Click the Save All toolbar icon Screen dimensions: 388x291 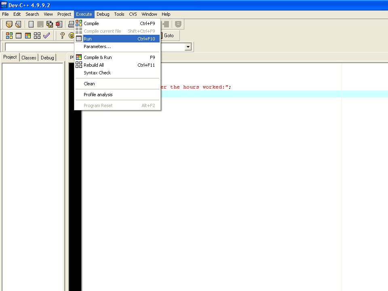(x=49, y=24)
